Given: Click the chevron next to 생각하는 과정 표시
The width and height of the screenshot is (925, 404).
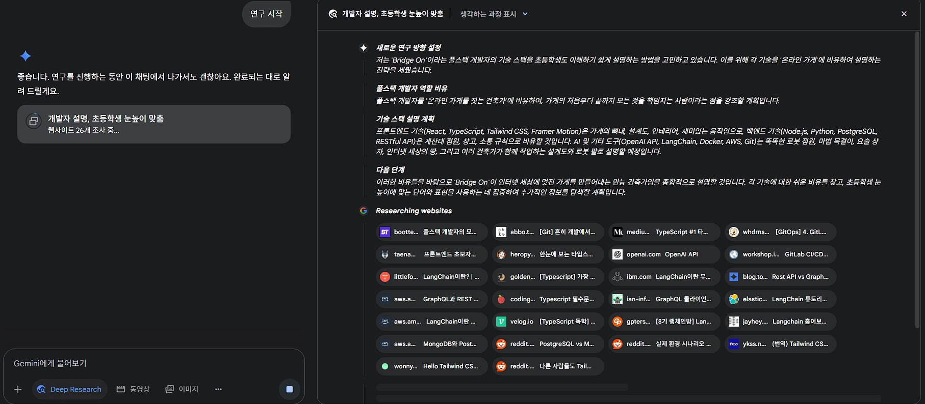Looking at the screenshot, I should point(525,14).
